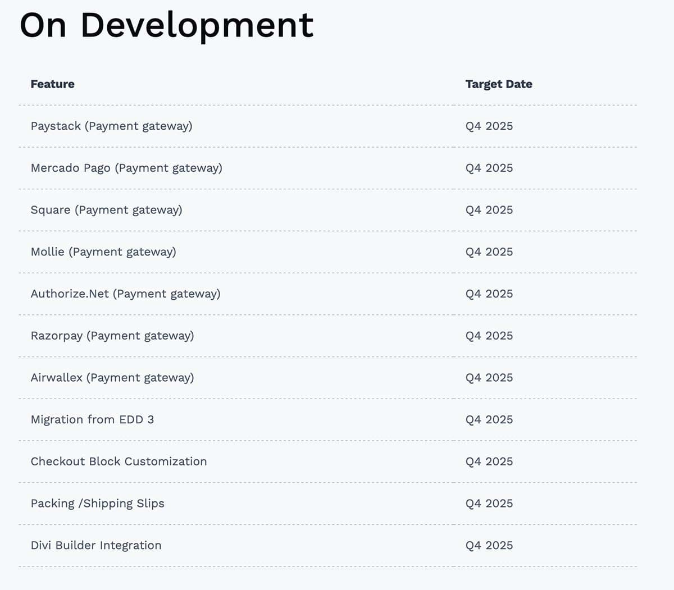
Task: Select the Mercado Pago feature entry
Action: (126, 168)
